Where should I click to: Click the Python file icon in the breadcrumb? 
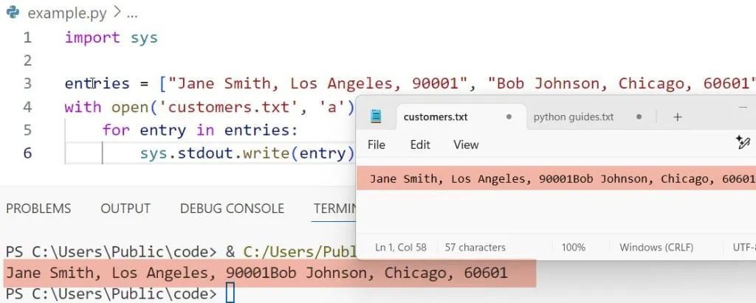coord(12,13)
